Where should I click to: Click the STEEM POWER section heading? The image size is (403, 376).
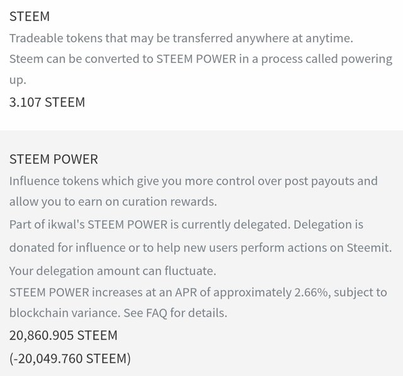point(54,159)
